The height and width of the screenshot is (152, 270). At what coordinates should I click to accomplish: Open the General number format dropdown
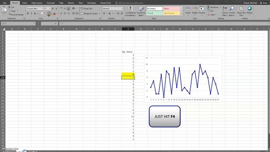pos(122,8)
